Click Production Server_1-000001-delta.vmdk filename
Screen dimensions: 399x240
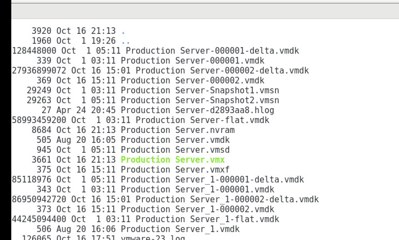tap(212, 179)
